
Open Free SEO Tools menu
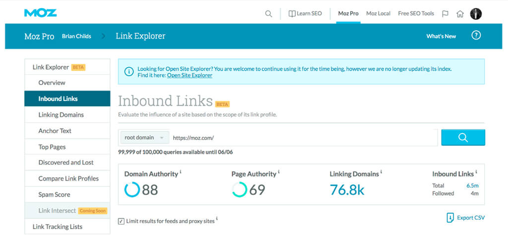tap(416, 13)
